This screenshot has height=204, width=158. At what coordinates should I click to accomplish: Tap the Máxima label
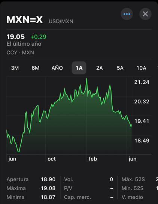tap(16, 188)
